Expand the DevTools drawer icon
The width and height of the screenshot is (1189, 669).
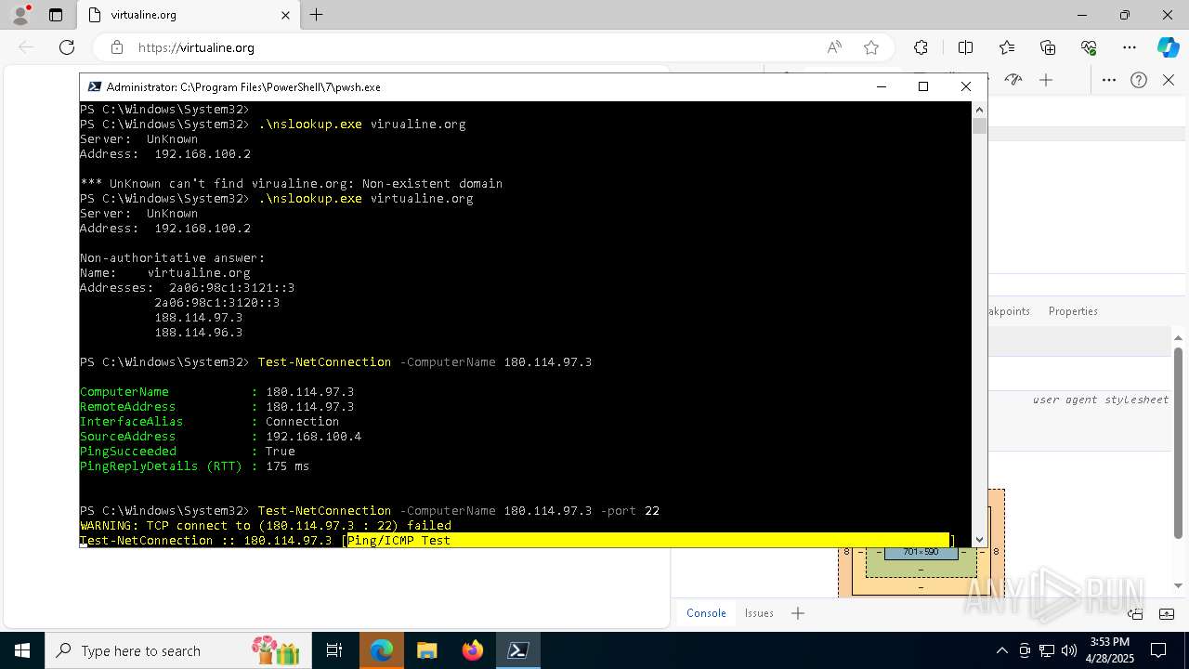point(1166,613)
